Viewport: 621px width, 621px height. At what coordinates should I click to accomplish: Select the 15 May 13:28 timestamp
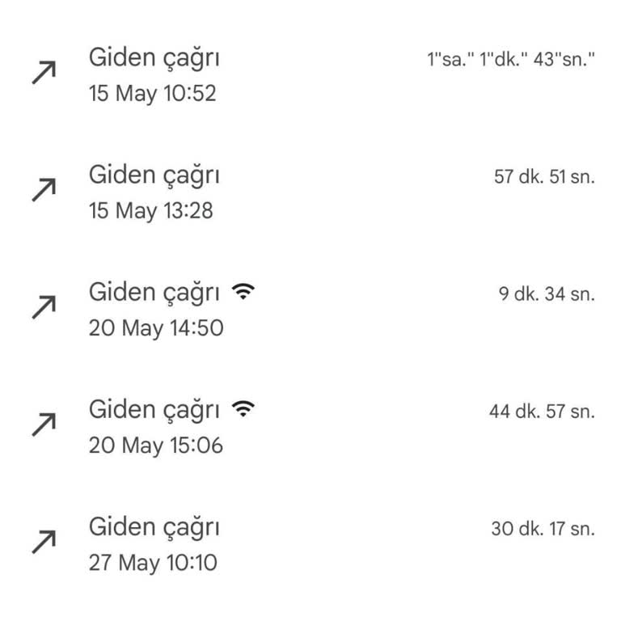pos(153,211)
